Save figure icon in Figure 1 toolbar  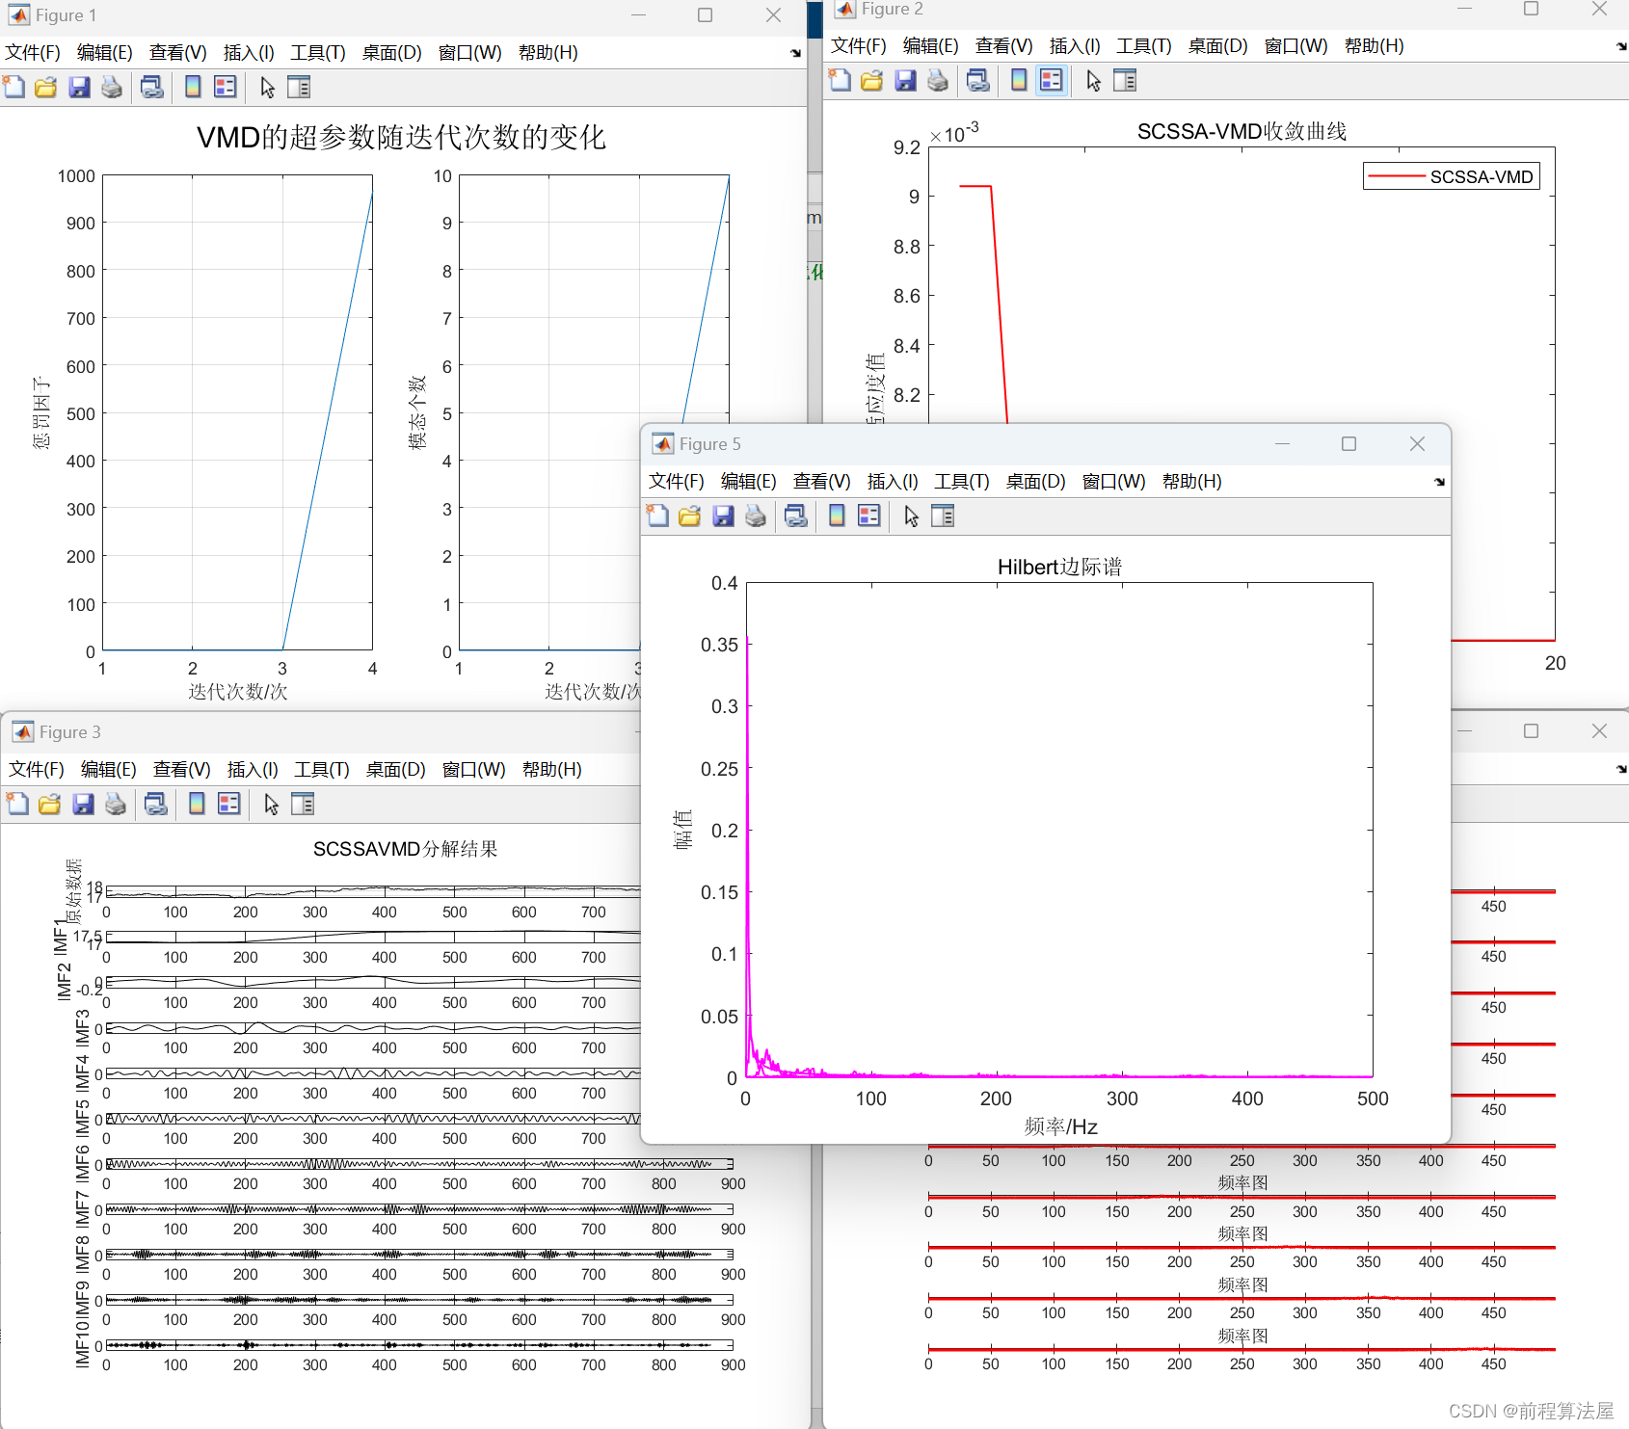[79, 88]
